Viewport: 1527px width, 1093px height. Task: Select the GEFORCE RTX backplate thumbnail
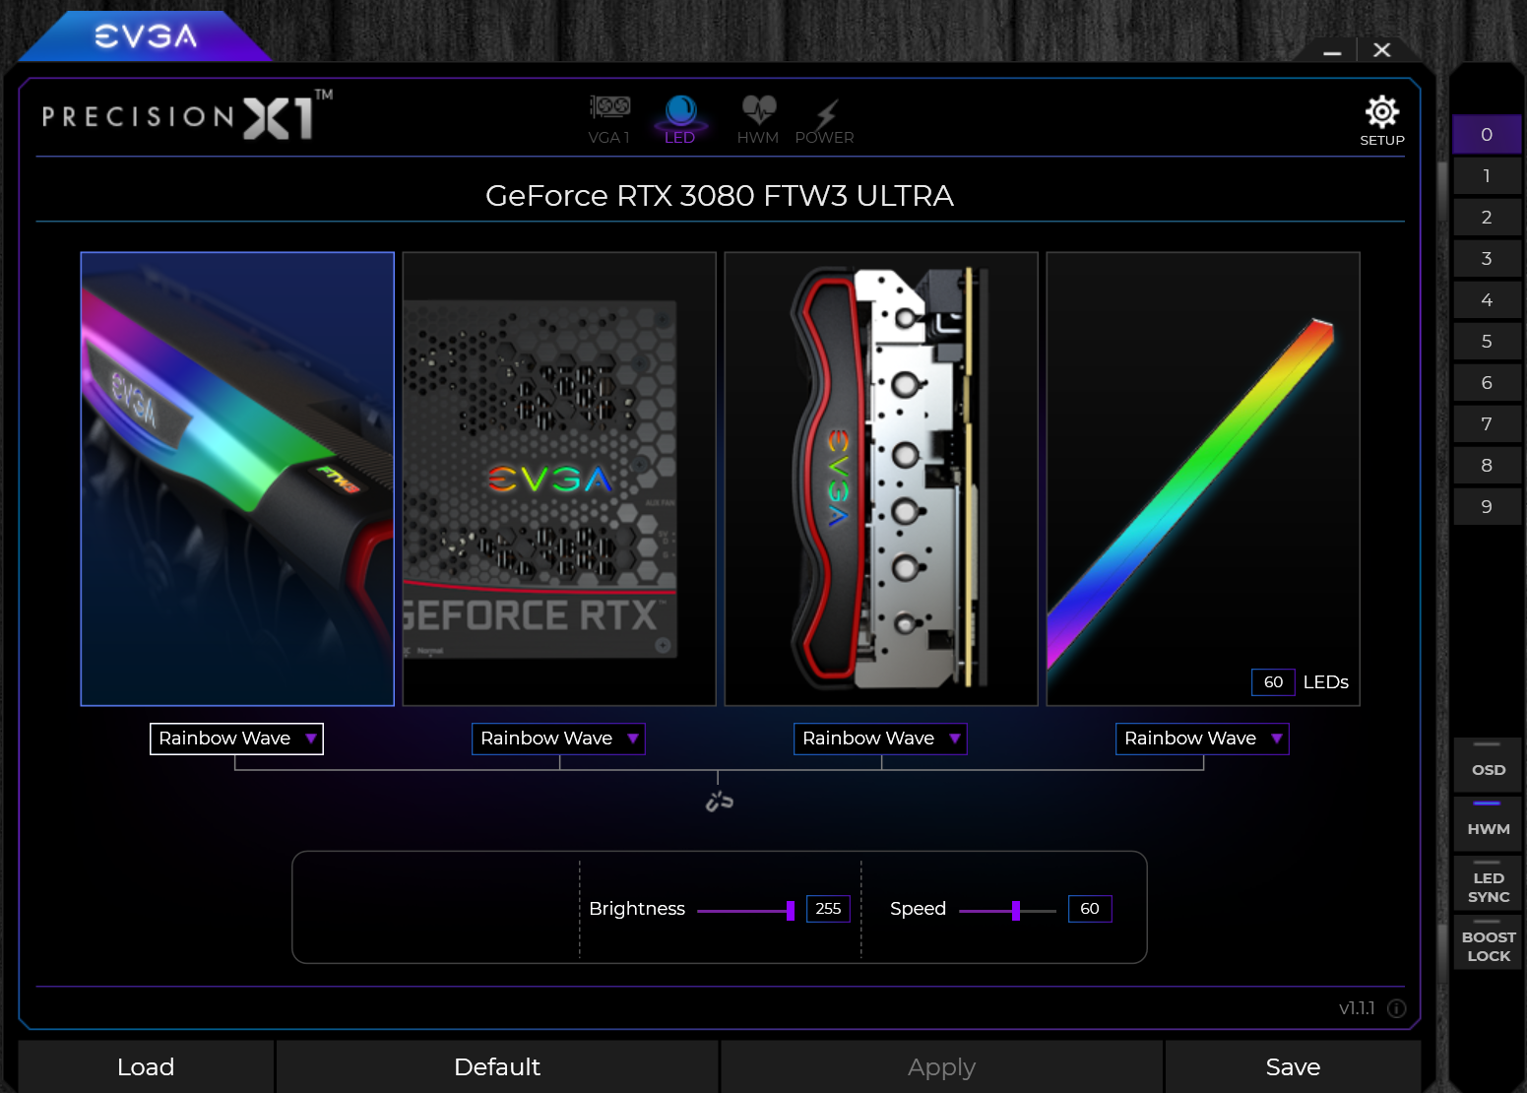(x=559, y=479)
